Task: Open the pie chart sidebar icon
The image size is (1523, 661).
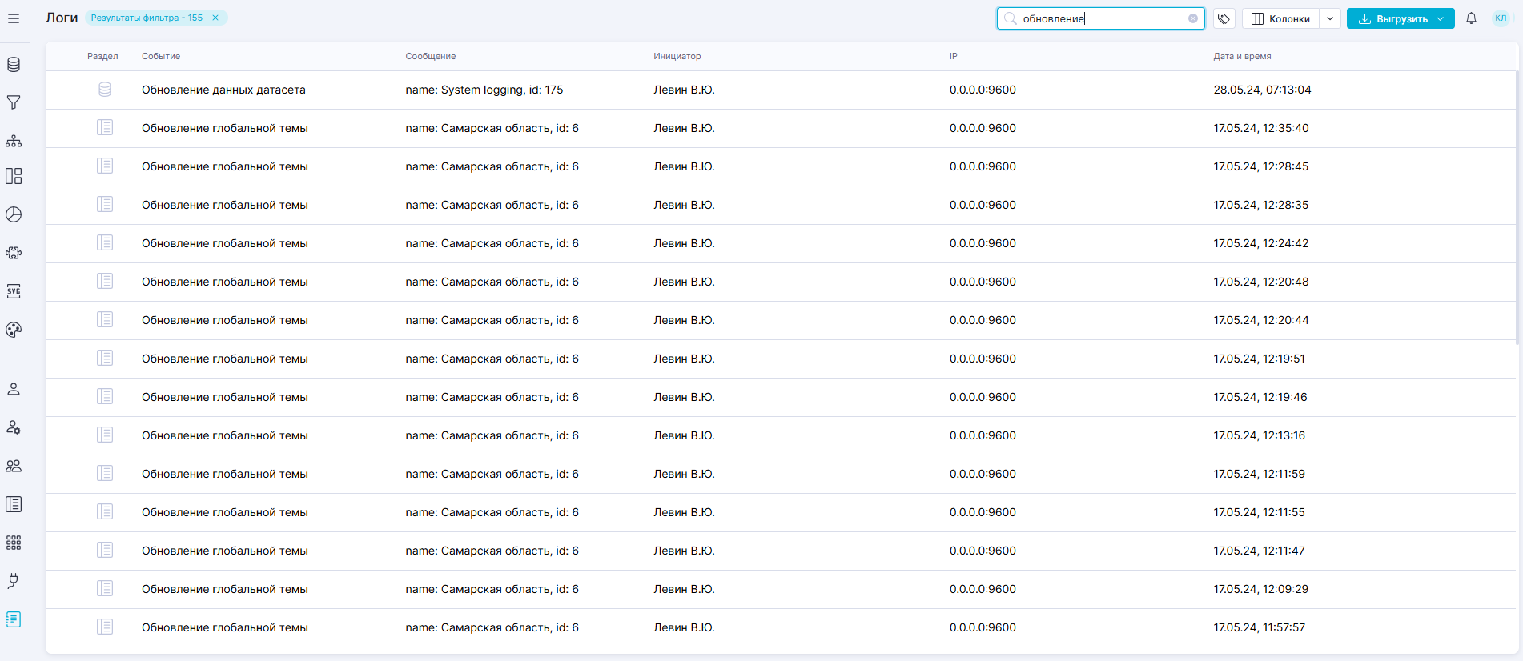Action: click(14, 214)
